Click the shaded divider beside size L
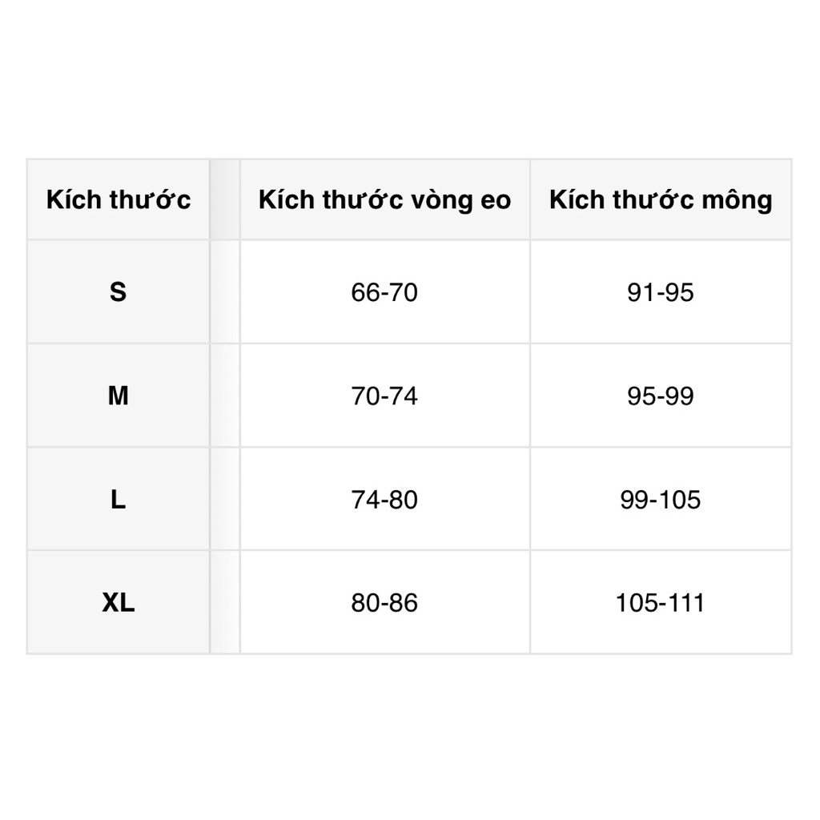The height and width of the screenshot is (820, 820). 225,499
